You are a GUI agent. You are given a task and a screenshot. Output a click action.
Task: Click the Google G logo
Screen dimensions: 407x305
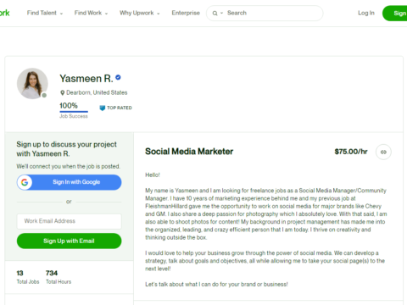[x=25, y=182]
